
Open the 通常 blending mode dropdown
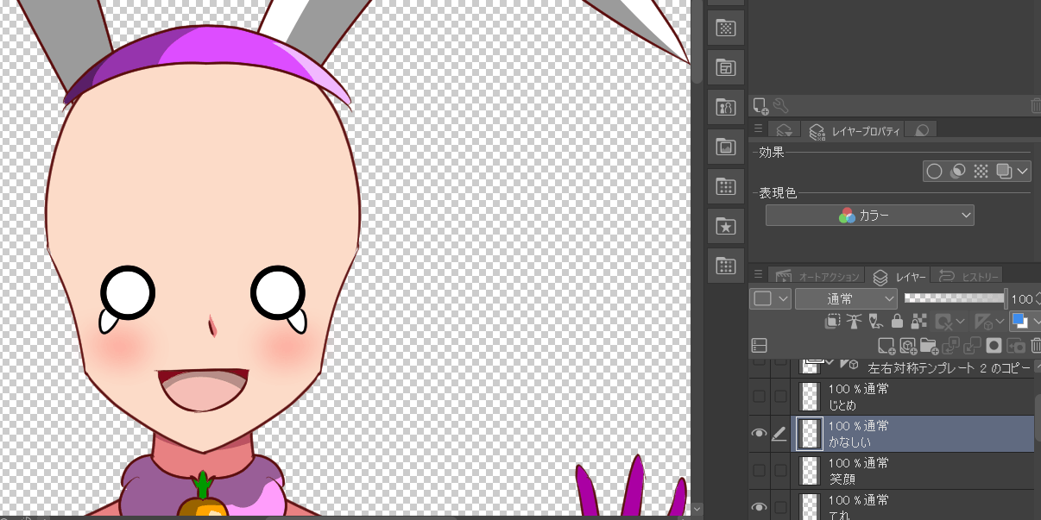coord(846,298)
